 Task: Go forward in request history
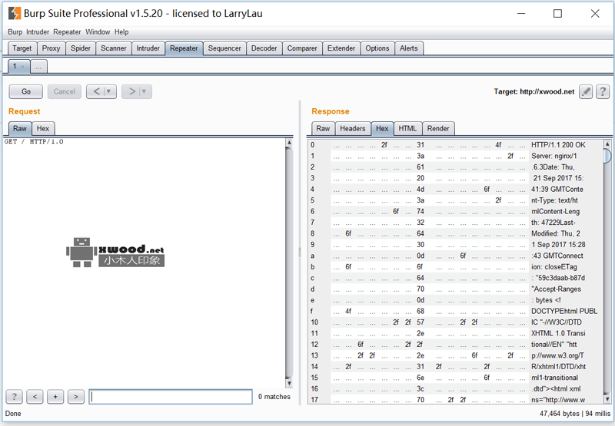point(131,91)
